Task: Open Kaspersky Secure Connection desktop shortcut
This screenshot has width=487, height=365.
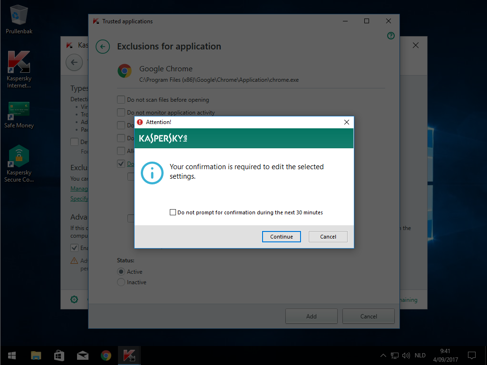Action: point(19,163)
